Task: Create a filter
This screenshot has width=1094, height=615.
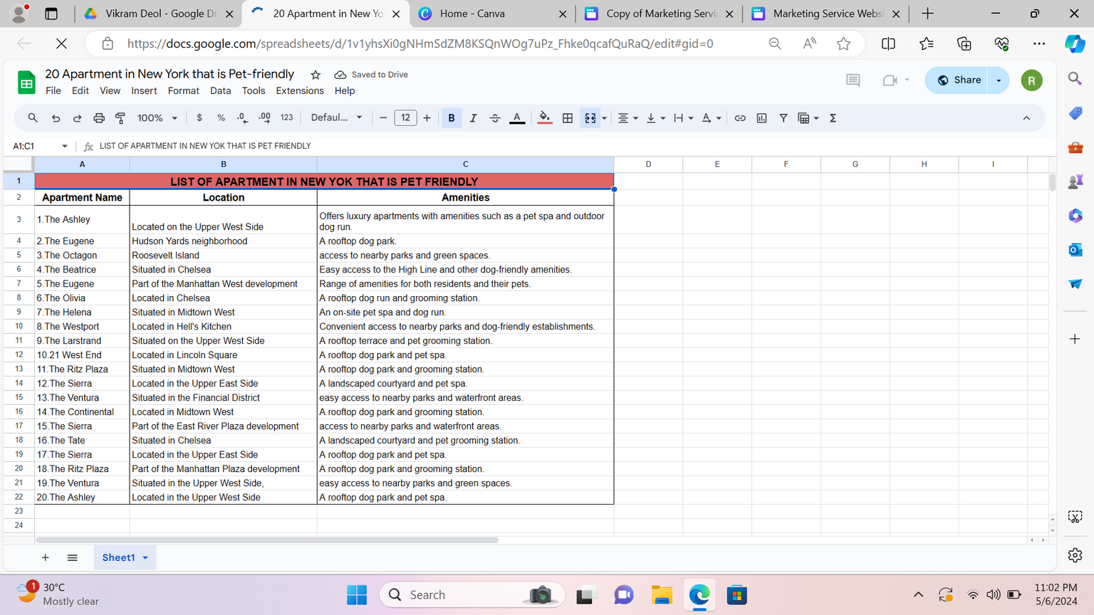Action: [783, 118]
